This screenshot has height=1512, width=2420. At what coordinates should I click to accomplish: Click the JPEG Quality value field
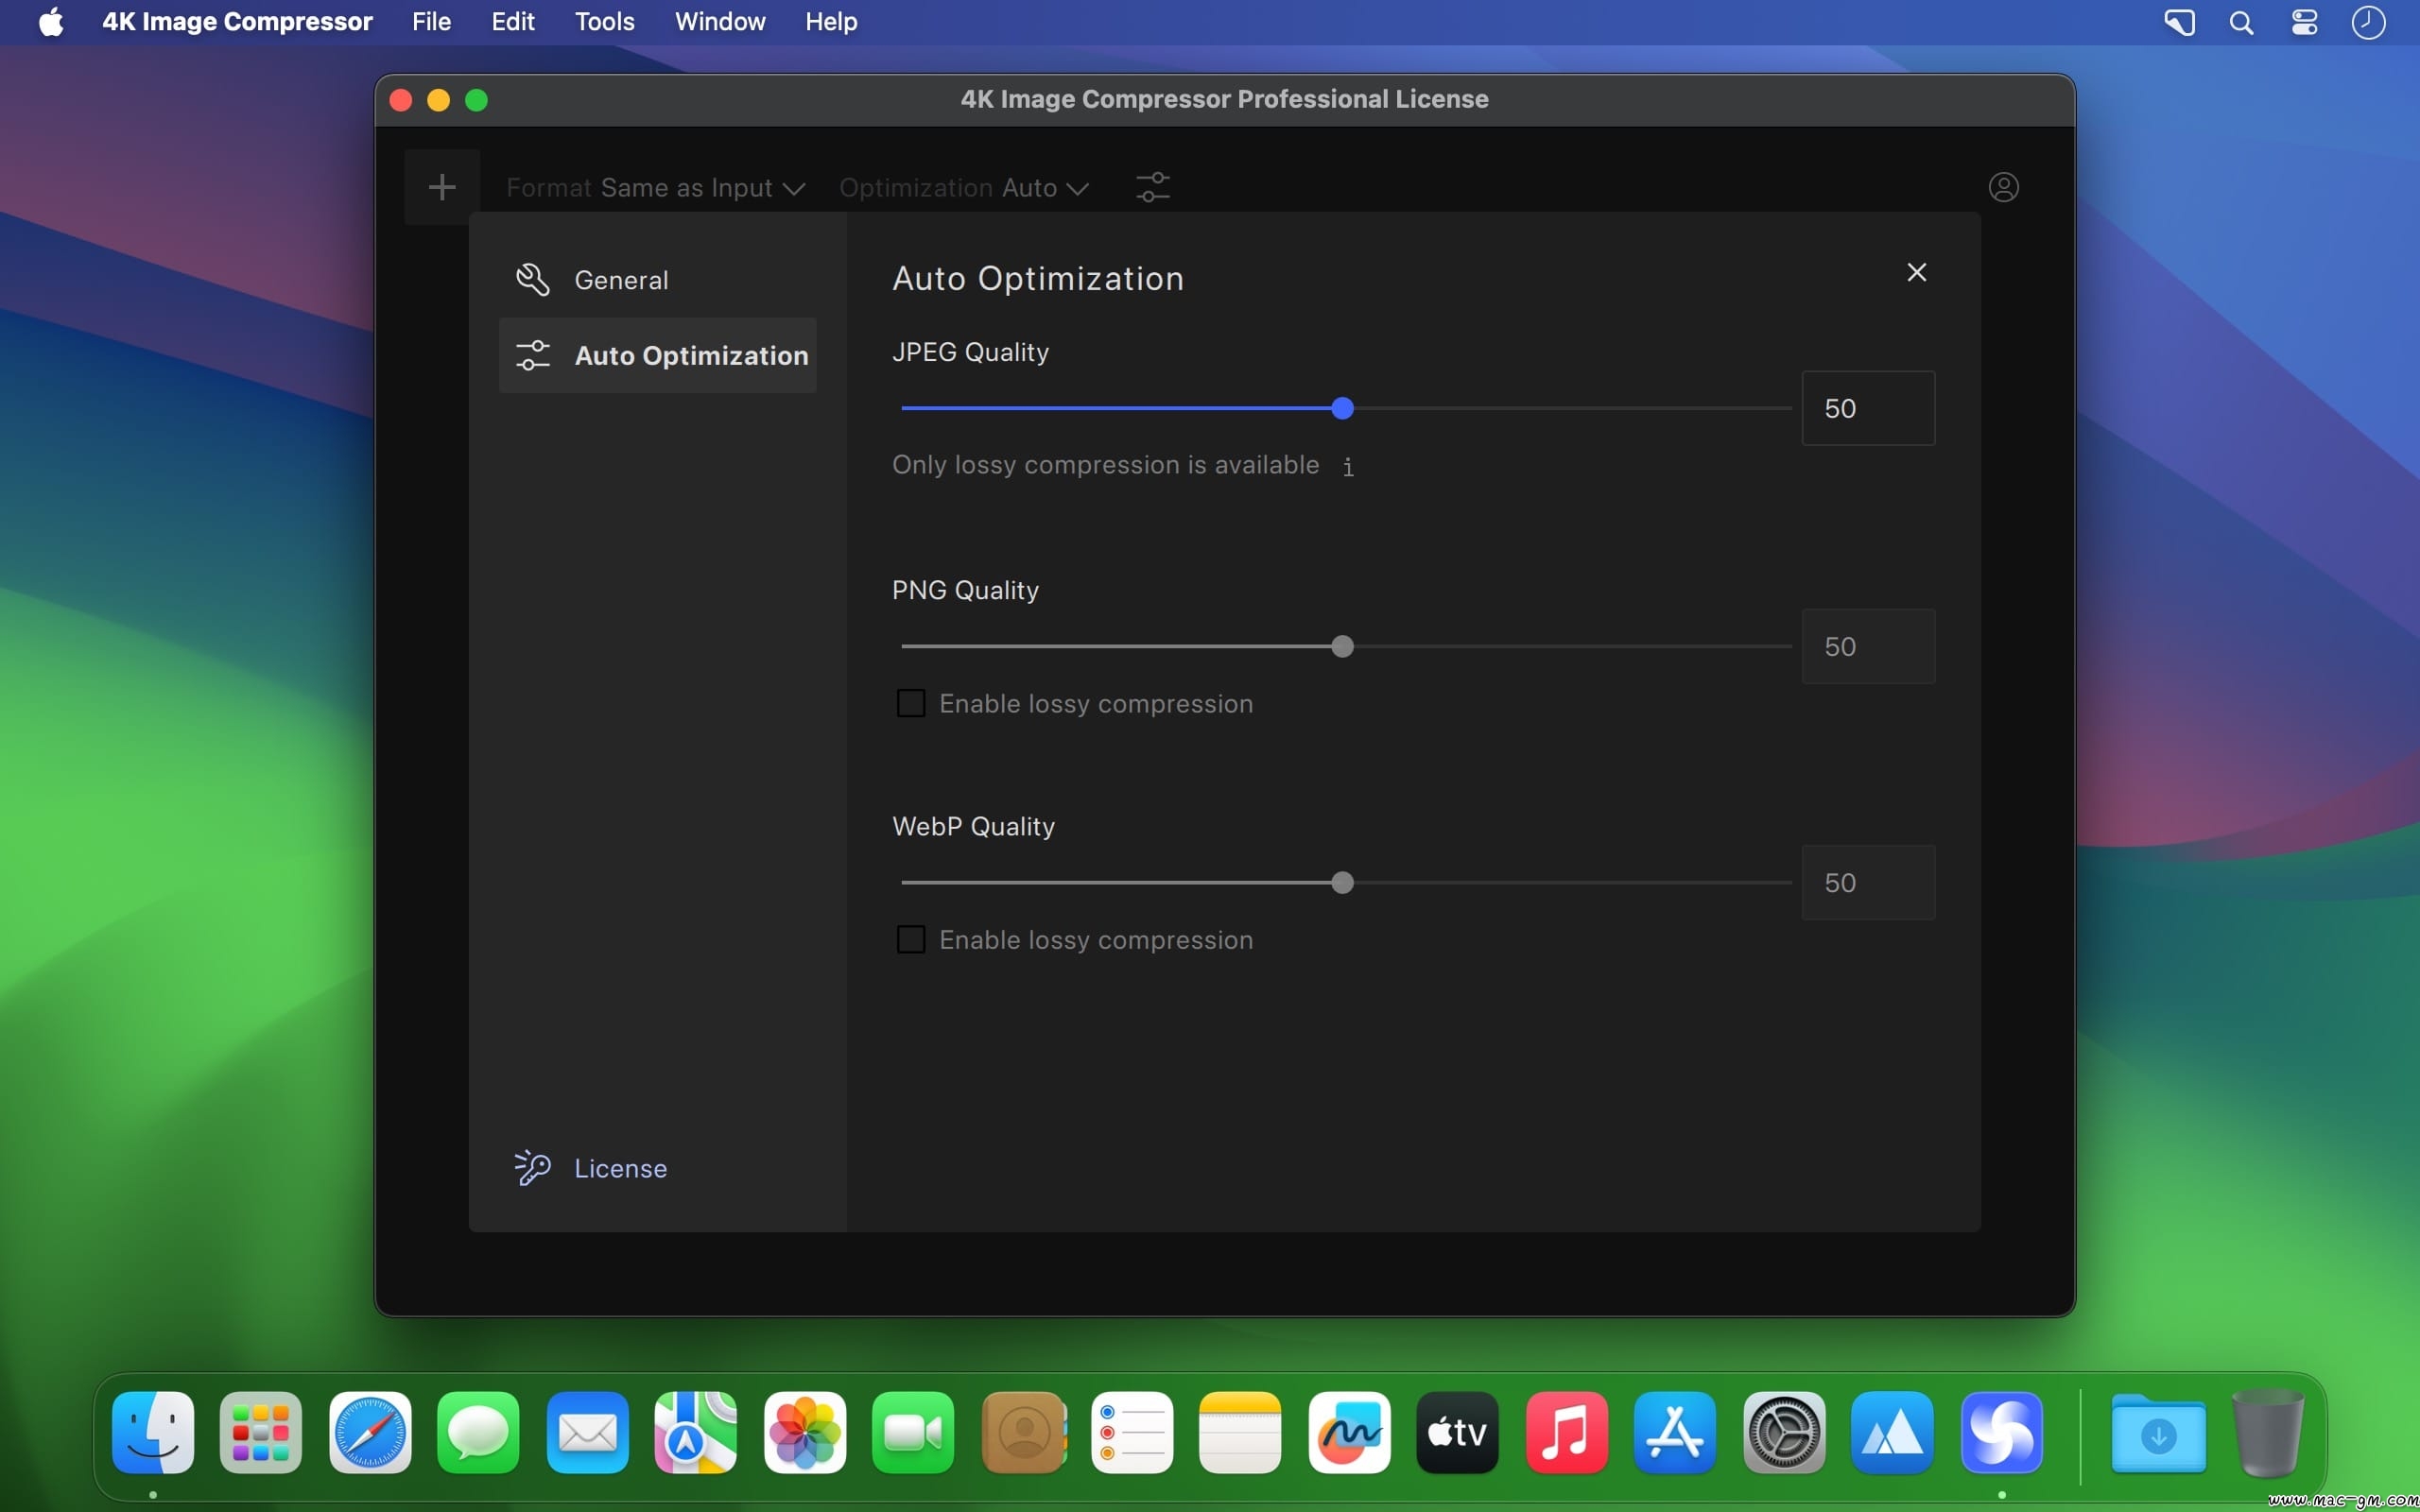(x=1867, y=408)
